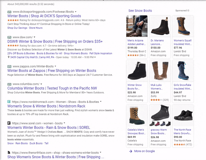Image resolution: width=206 pixels, height=160 pixels.
Task: Open Men's Arizona Adobe Leather boot image
Action: 137,26
